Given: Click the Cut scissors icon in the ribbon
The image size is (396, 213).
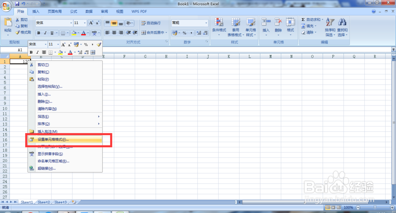Looking at the screenshot, I should click(x=17, y=20).
